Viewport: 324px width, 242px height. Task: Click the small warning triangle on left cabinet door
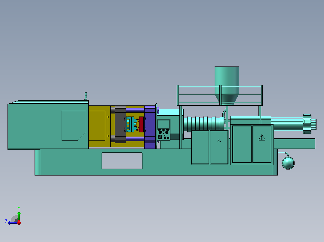[219, 141]
